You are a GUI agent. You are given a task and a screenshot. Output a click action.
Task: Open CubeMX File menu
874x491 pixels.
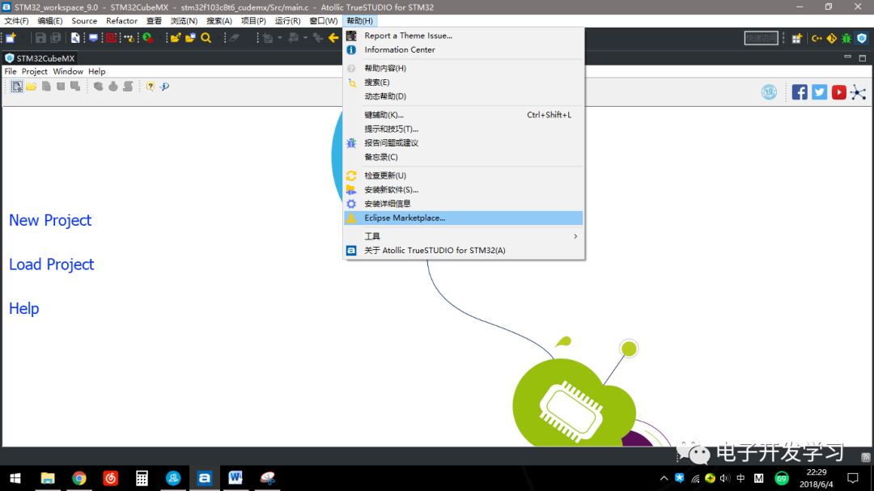coord(11,71)
